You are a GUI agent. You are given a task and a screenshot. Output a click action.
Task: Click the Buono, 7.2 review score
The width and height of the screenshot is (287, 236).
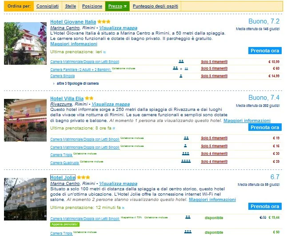tap(264, 21)
